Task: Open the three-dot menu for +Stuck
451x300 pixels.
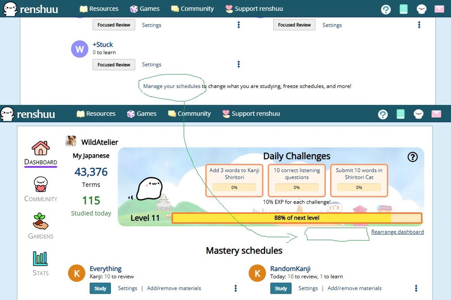Action: (x=239, y=64)
